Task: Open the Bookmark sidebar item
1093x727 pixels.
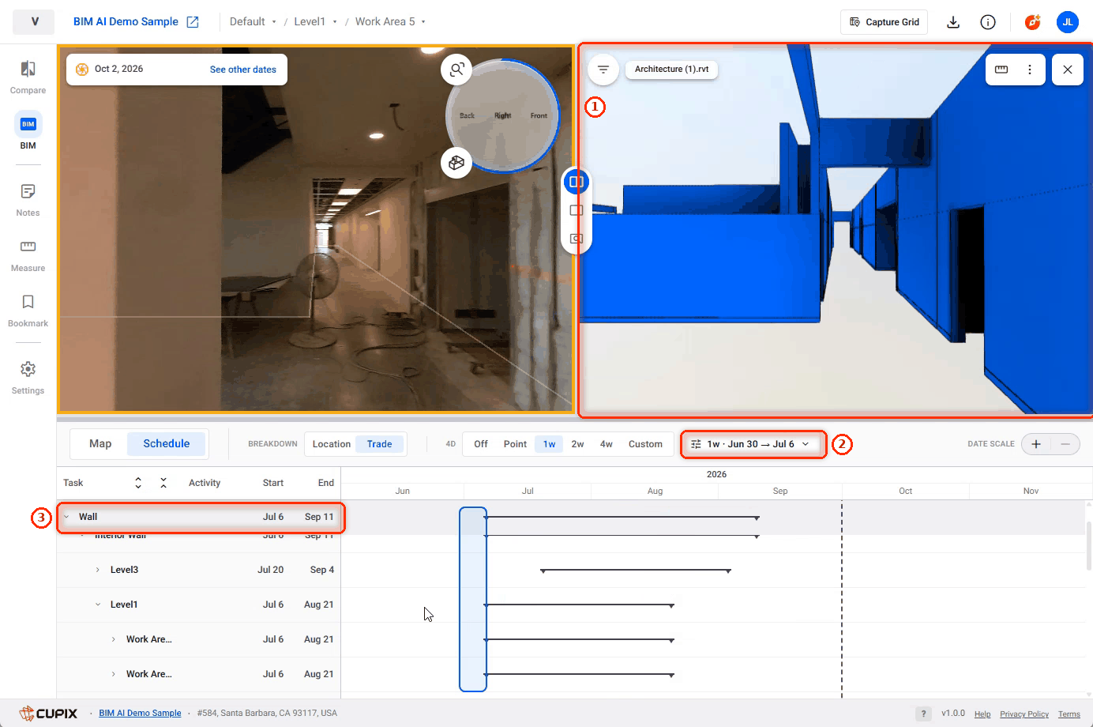Action: [28, 311]
